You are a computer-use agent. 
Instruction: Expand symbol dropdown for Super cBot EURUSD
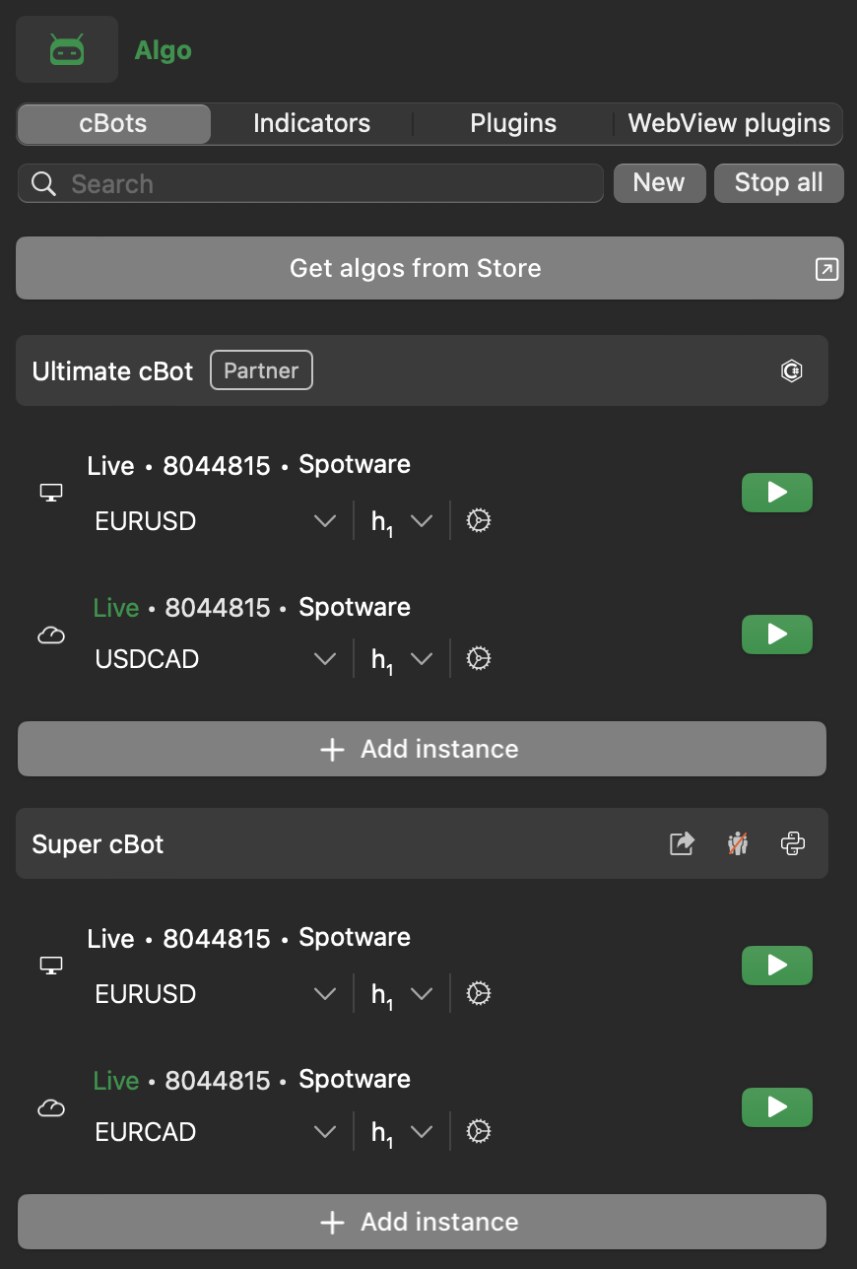coord(324,994)
